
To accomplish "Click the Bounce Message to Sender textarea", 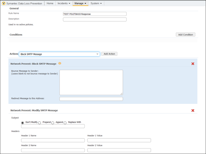I will click(x=91, y=83).
